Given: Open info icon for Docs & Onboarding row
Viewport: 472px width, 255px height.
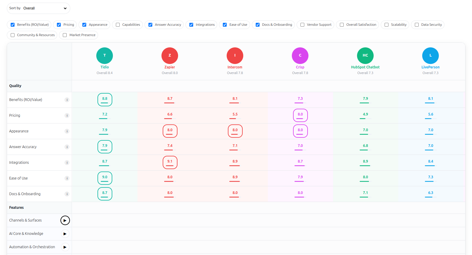Looking at the screenshot, I should (67, 194).
